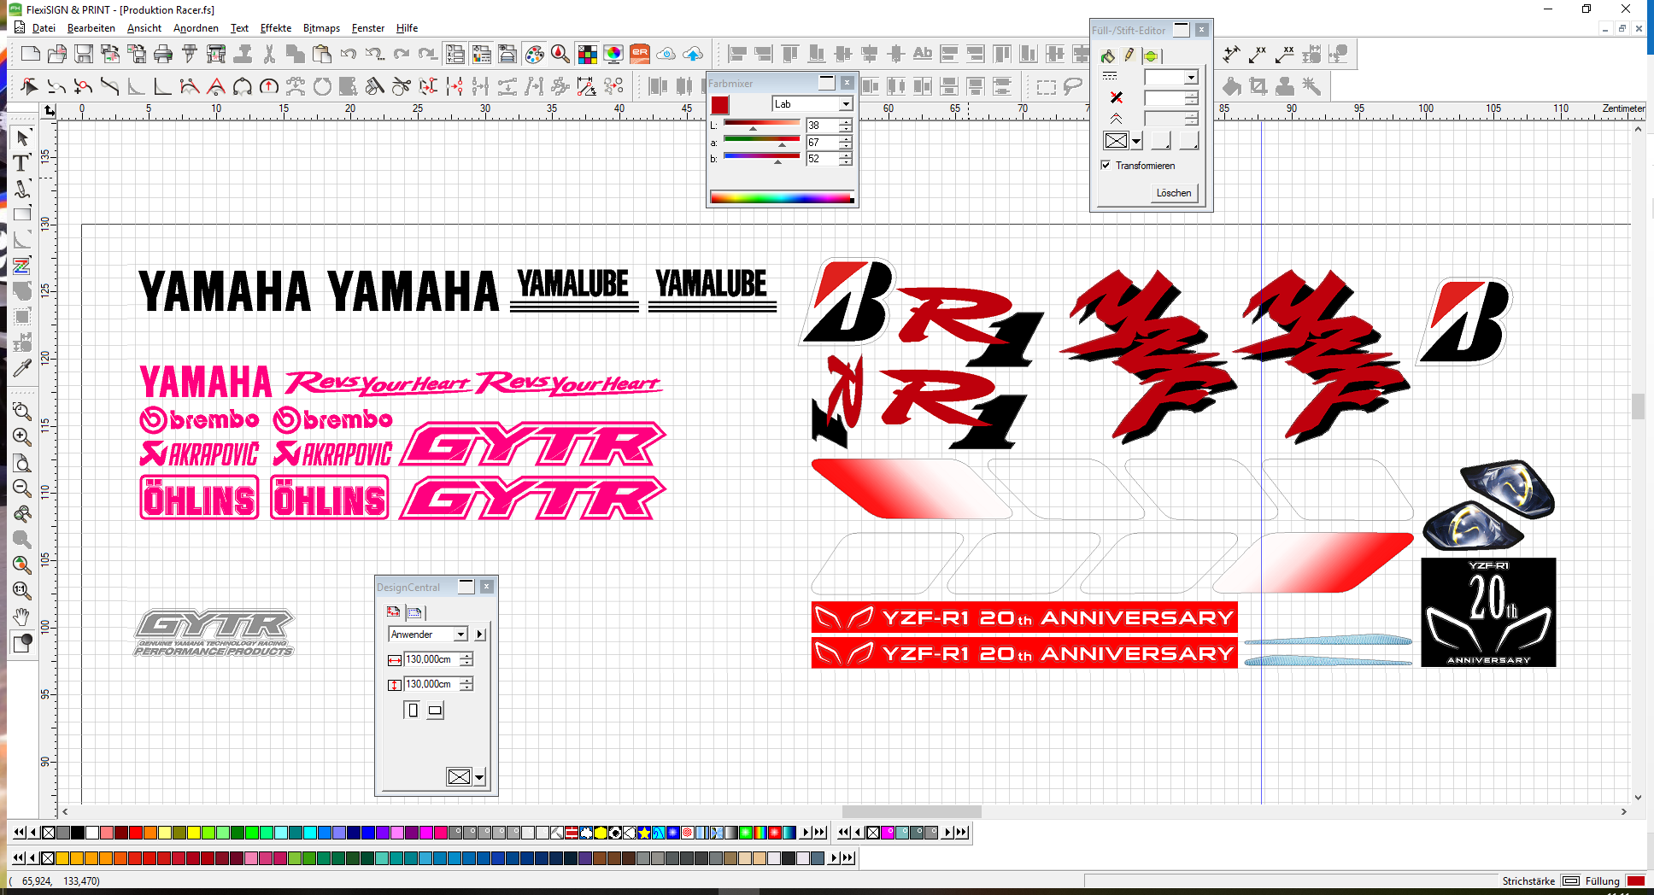
Task: Click the print icon in toolbar
Action: [163, 55]
